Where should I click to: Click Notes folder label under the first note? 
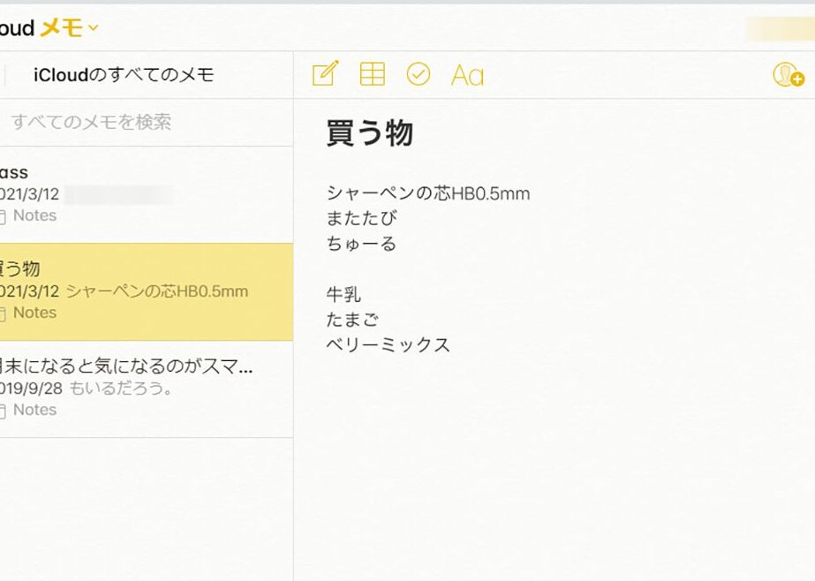(x=34, y=215)
